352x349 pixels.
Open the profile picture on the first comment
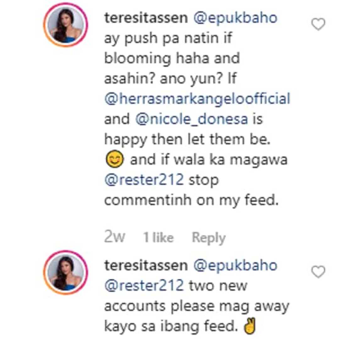(x=66, y=25)
